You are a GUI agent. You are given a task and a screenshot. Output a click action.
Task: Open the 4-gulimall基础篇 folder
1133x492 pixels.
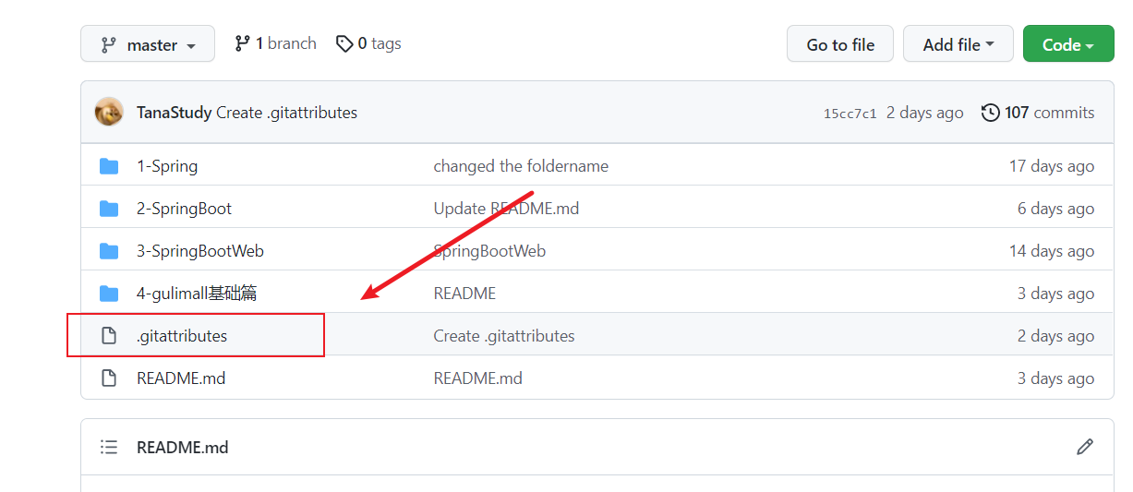pyautogui.click(x=197, y=294)
